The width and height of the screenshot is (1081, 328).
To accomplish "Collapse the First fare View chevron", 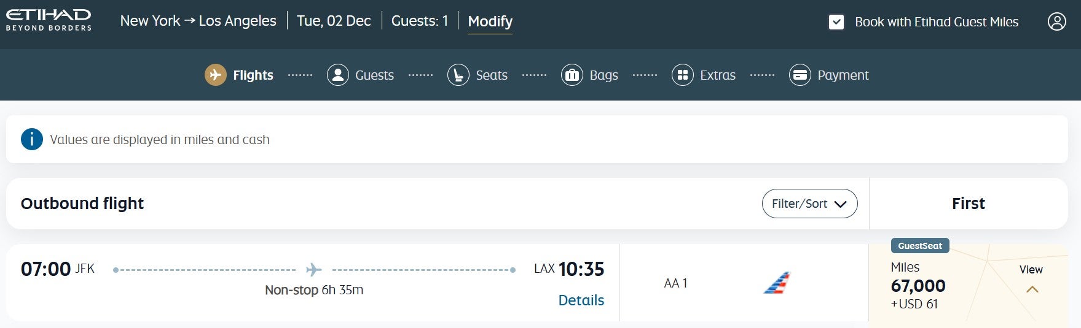I will pyautogui.click(x=1032, y=289).
